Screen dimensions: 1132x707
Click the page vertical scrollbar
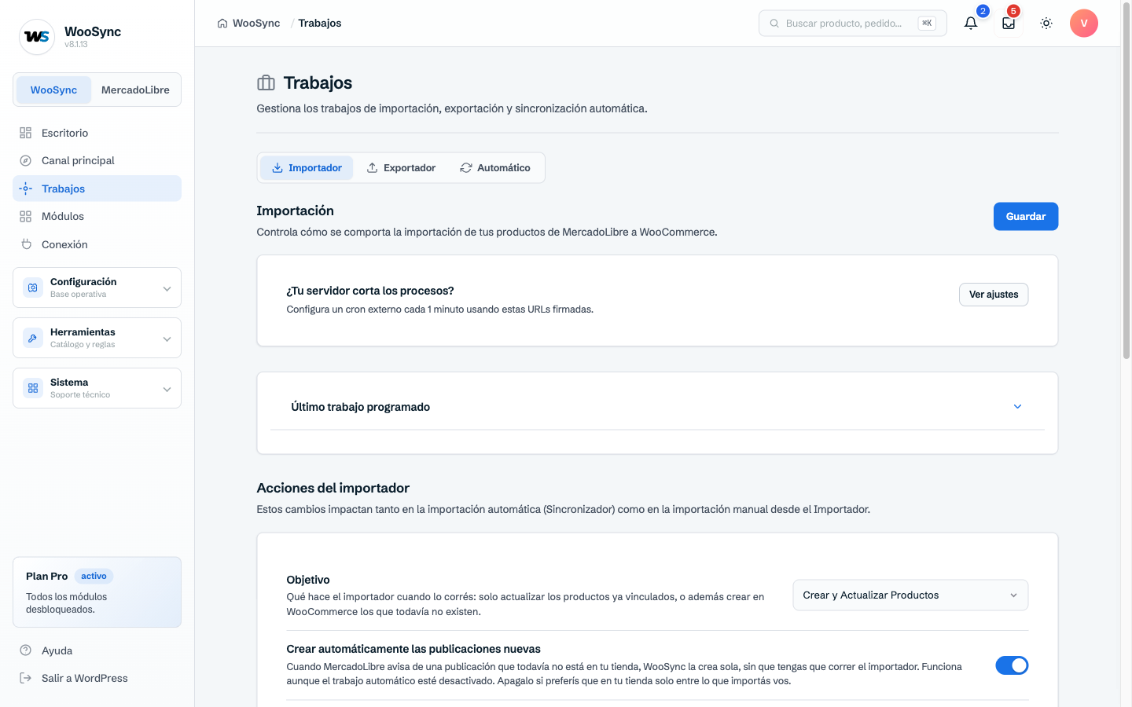[x=1126, y=182]
